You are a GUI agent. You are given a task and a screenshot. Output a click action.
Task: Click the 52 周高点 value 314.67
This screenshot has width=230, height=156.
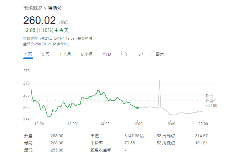201,136
